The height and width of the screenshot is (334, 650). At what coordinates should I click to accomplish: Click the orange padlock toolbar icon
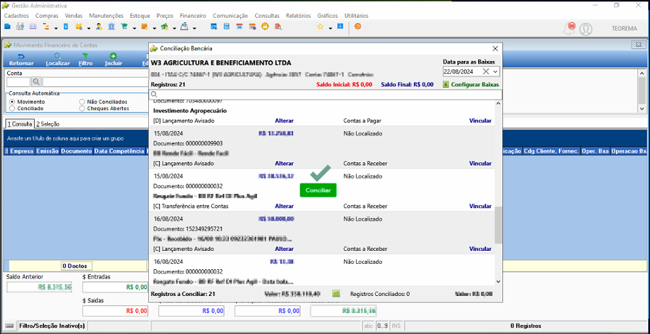click(x=265, y=26)
